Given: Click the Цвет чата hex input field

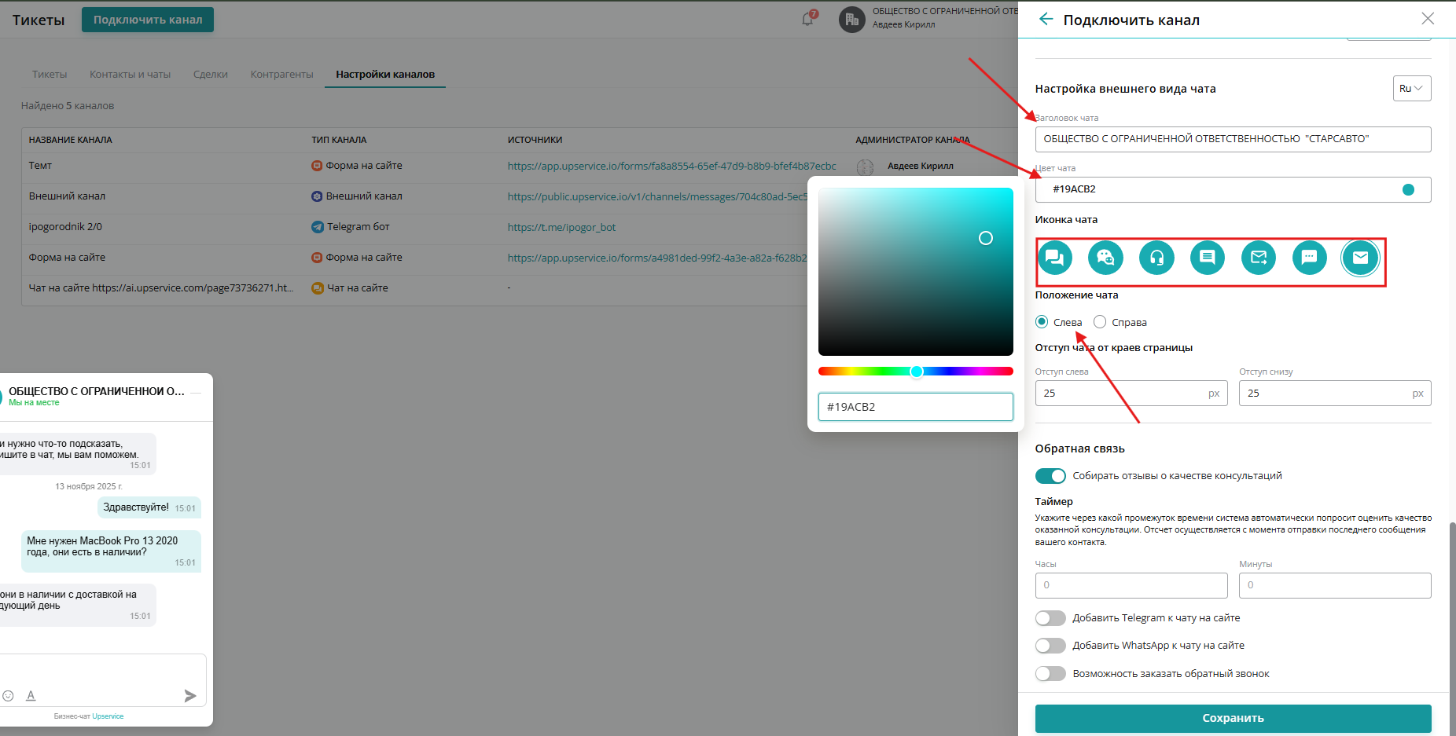Looking at the screenshot, I should (x=1233, y=189).
